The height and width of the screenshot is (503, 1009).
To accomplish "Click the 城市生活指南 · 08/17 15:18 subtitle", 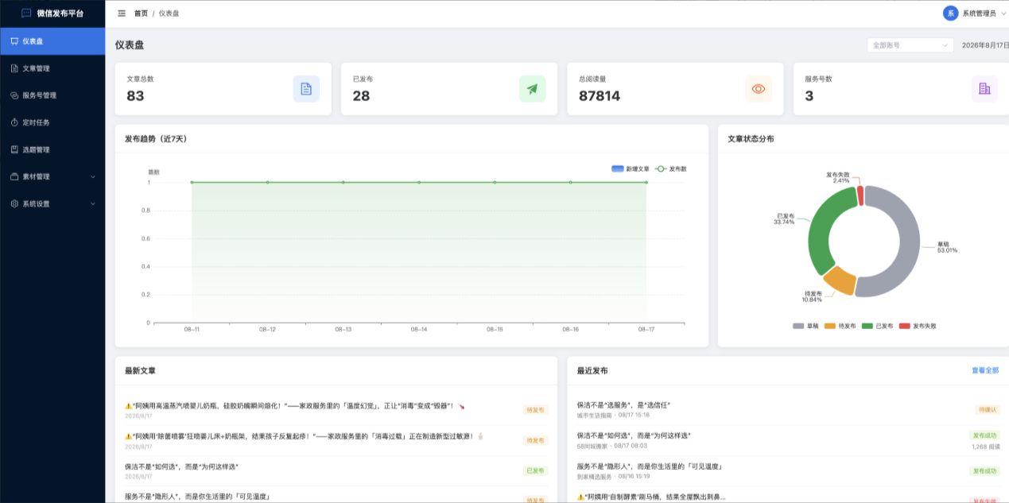I will click(613, 415).
